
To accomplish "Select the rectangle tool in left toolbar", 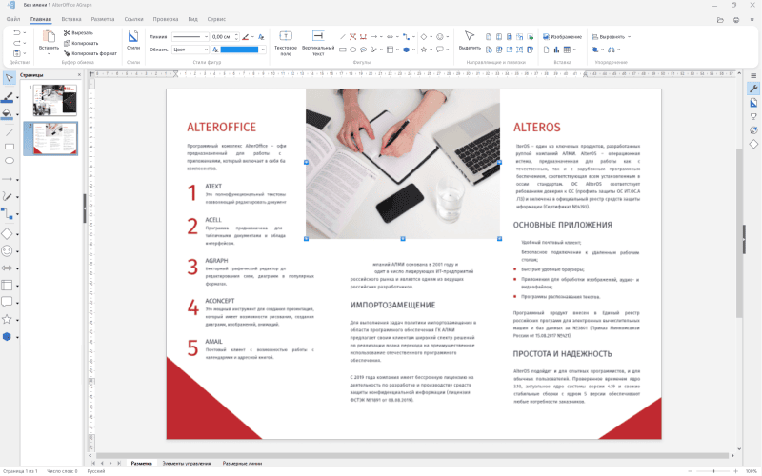I will [9, 147].
